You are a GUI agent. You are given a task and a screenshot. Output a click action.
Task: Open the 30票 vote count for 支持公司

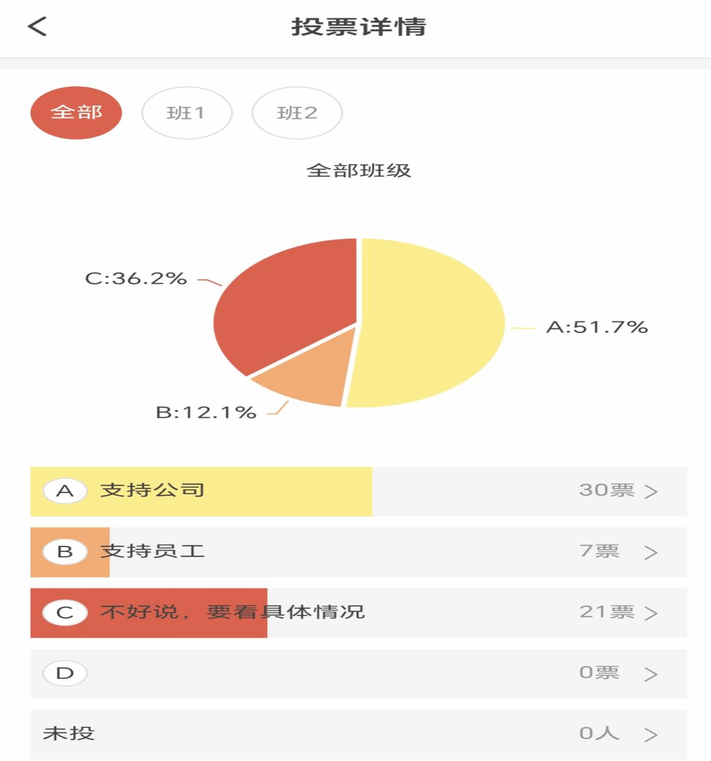pos(607,490)
